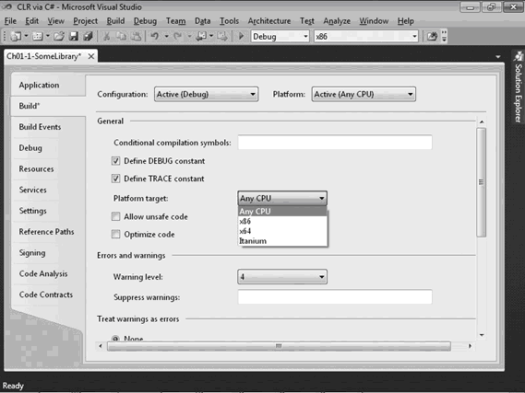
Task: Expand the New Project dropdown arrow
Action: pos(26,36)
